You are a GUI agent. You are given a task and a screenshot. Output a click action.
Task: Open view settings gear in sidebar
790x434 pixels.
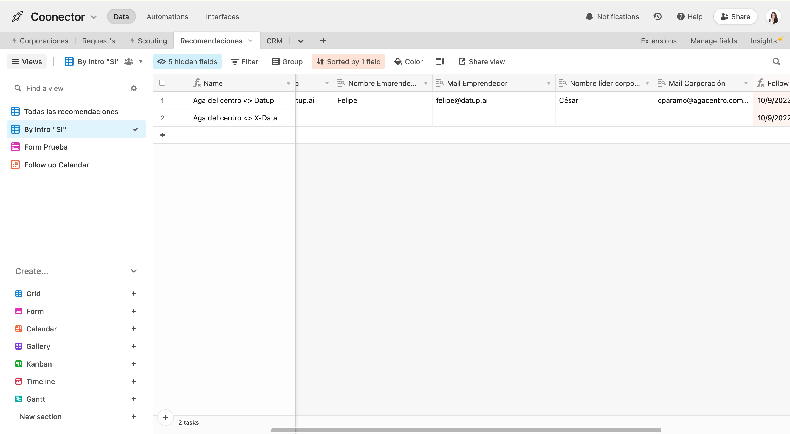(x=134, y=88)
